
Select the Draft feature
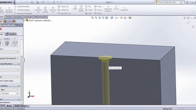(89, 10)
